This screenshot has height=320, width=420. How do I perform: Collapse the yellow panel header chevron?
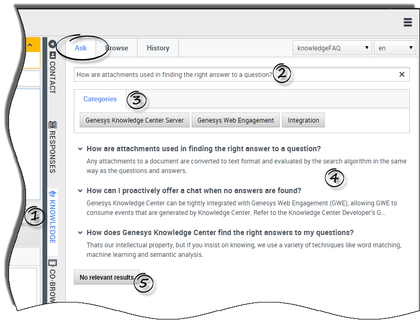click(x=30, y=45)
